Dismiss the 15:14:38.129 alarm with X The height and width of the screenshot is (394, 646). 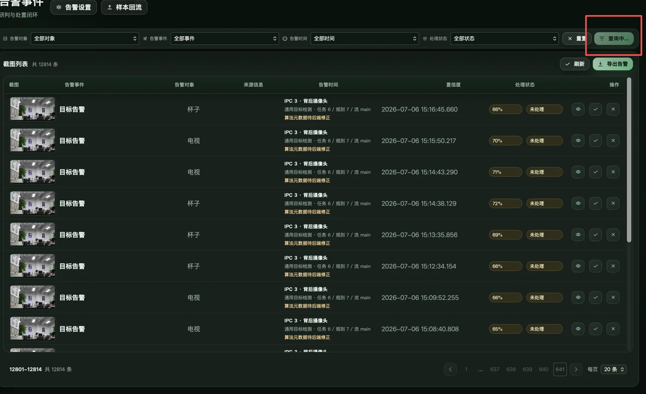tap(613, 203)
